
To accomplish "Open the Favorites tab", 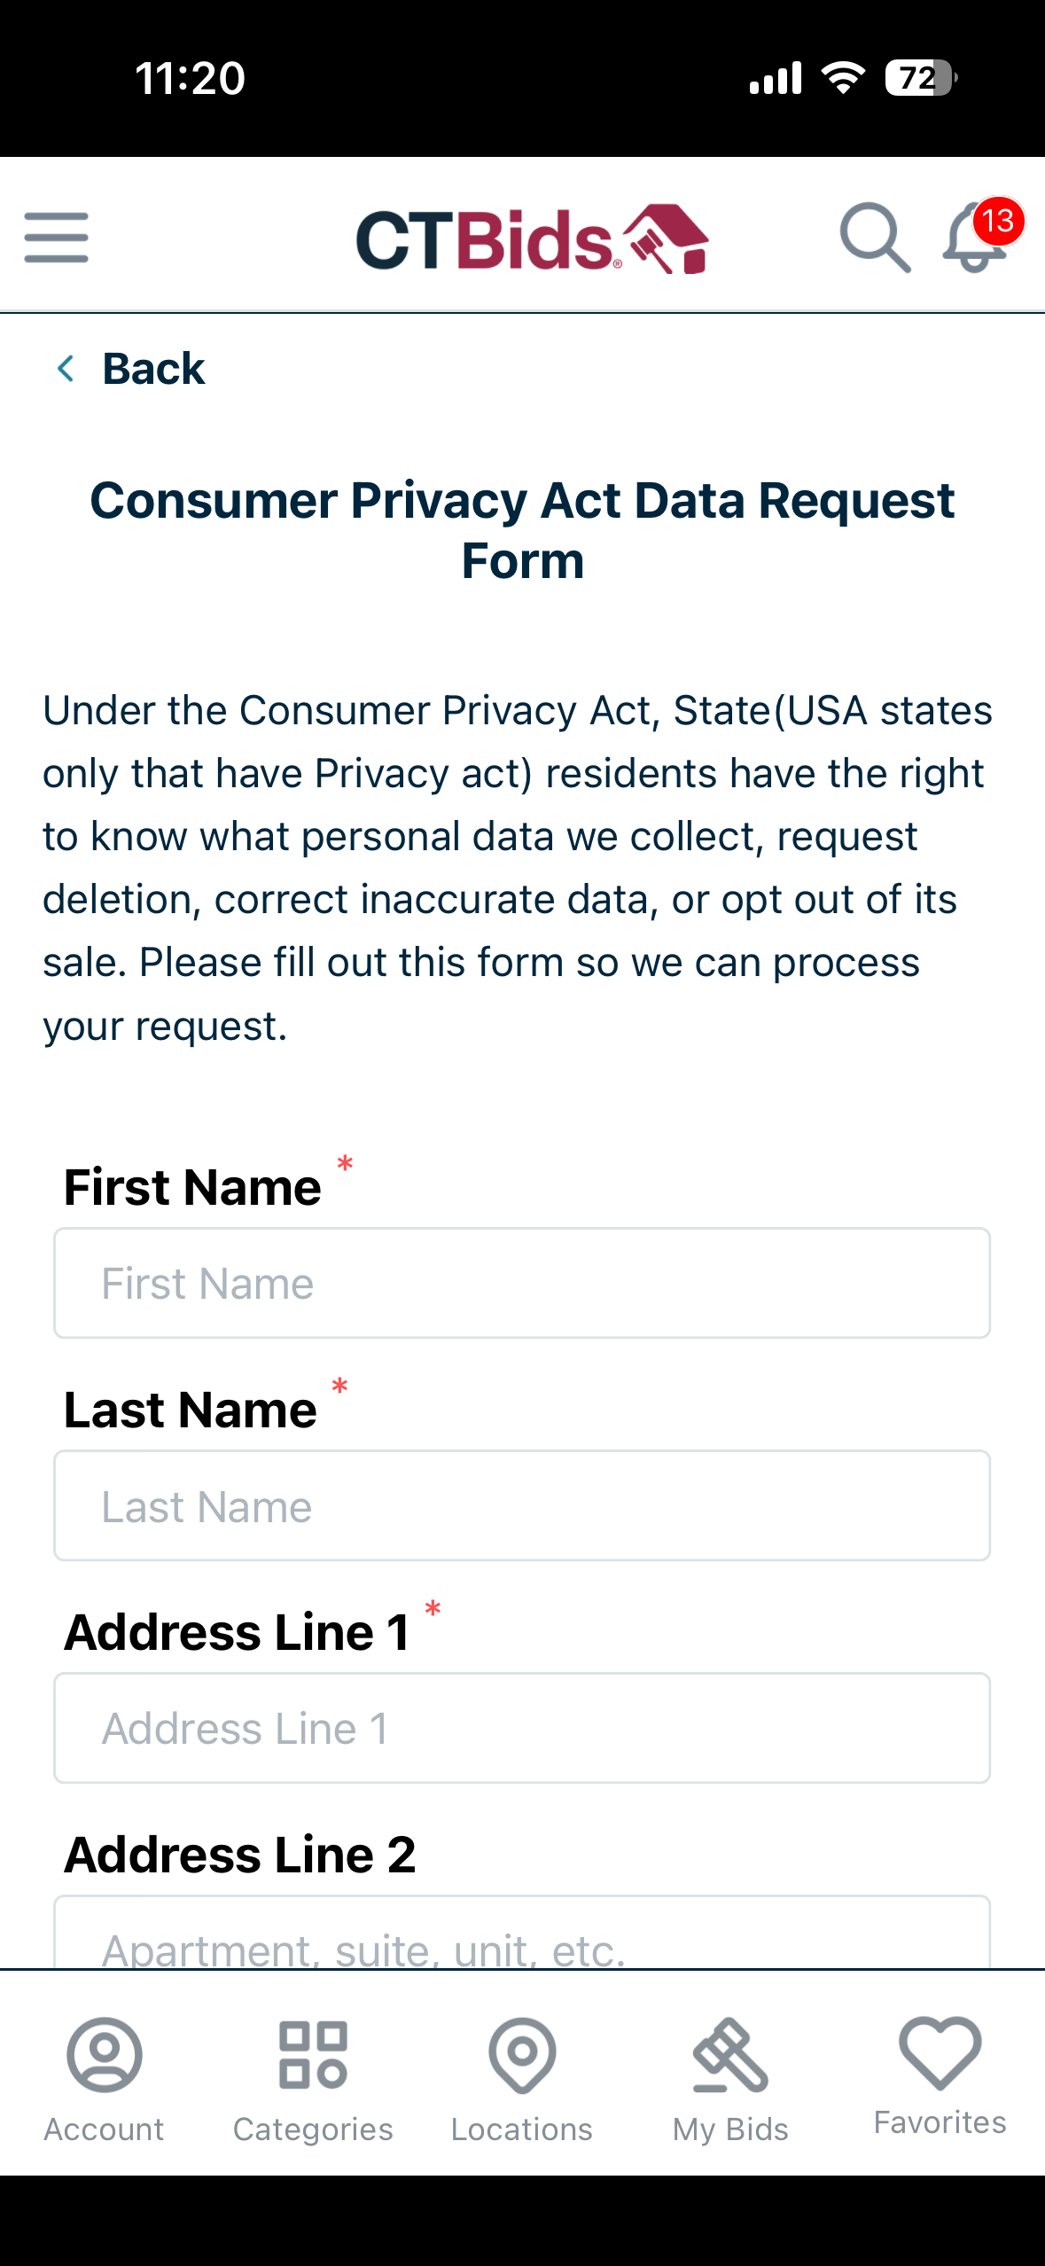I will [x=940, y=2075].
